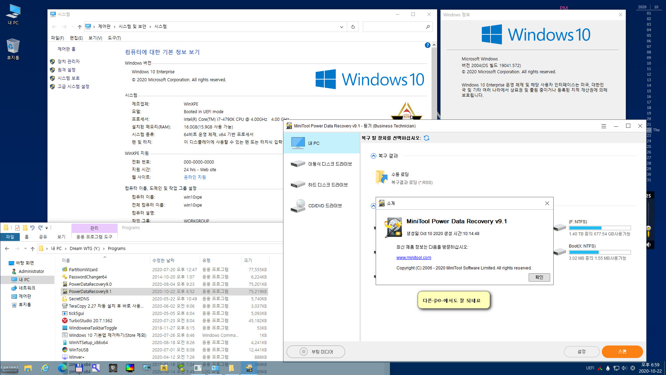666x375 pixels.
Task: Click the F: NTFS drive icon
Action: pyautogui.click(x=560, y=227)
